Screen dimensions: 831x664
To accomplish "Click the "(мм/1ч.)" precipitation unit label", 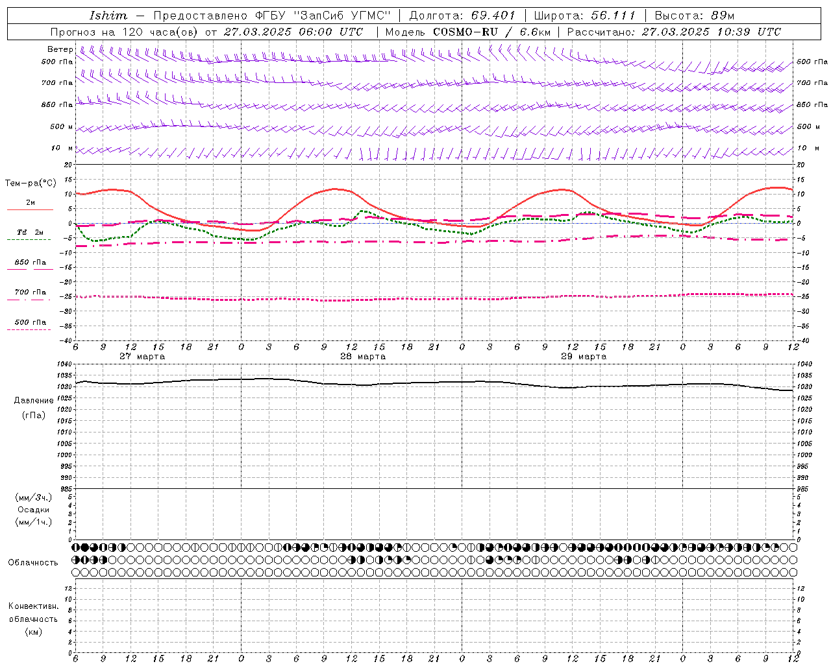I will (x=34, y=522).
